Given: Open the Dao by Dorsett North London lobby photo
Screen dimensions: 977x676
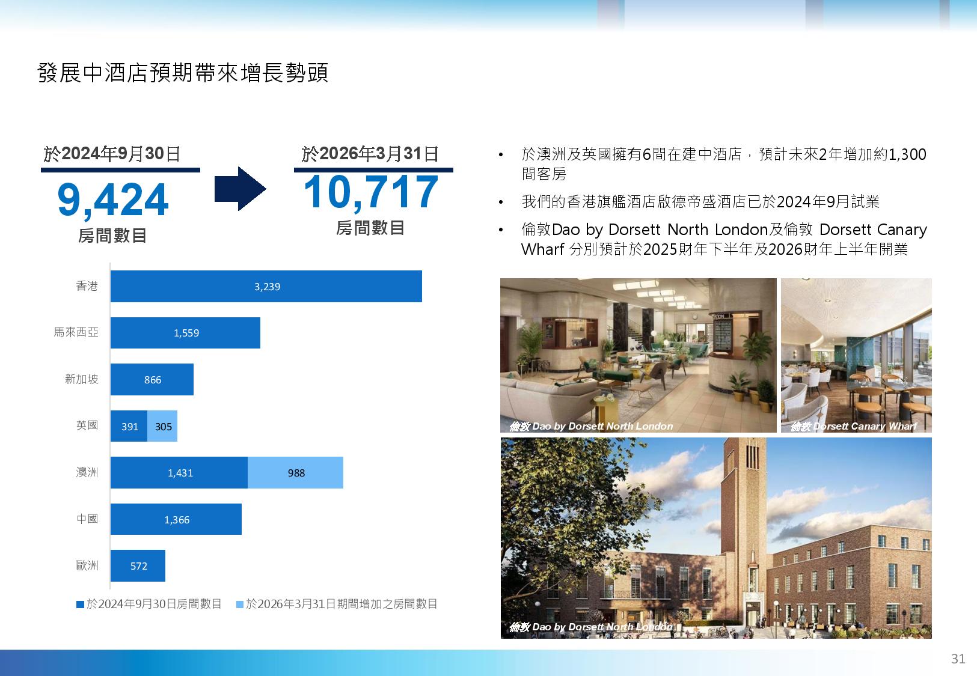Looking at the screenshot, I should (639, 355).
